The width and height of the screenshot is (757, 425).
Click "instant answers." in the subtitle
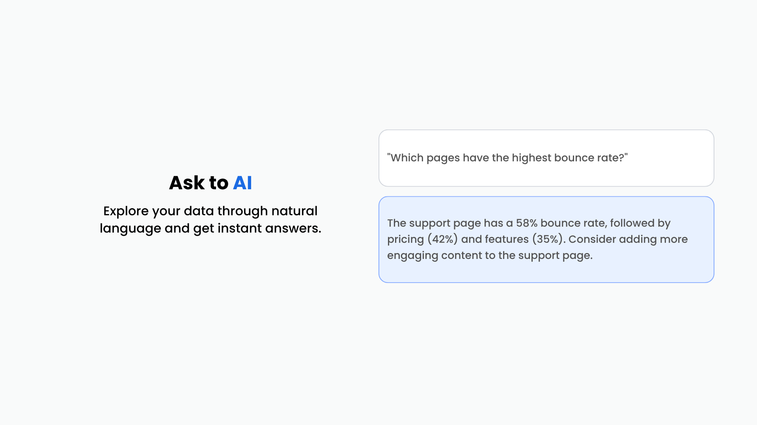pos(270,228)
